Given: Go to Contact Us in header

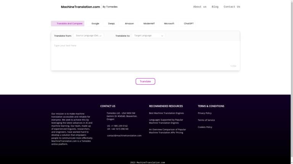Looking at the screenshot, I should coord(232,7).
